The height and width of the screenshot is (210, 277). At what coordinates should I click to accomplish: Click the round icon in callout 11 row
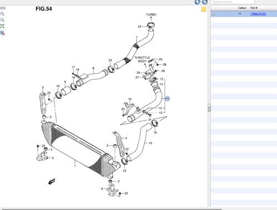213,14
